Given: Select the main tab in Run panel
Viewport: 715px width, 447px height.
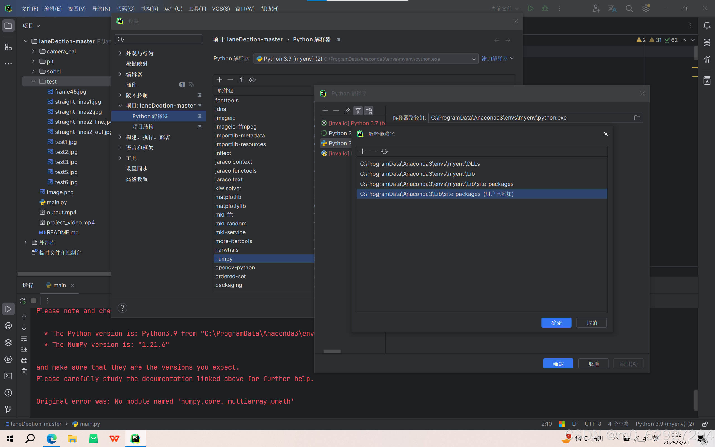Looking at the screenshot, I should (x=59, y=285).
